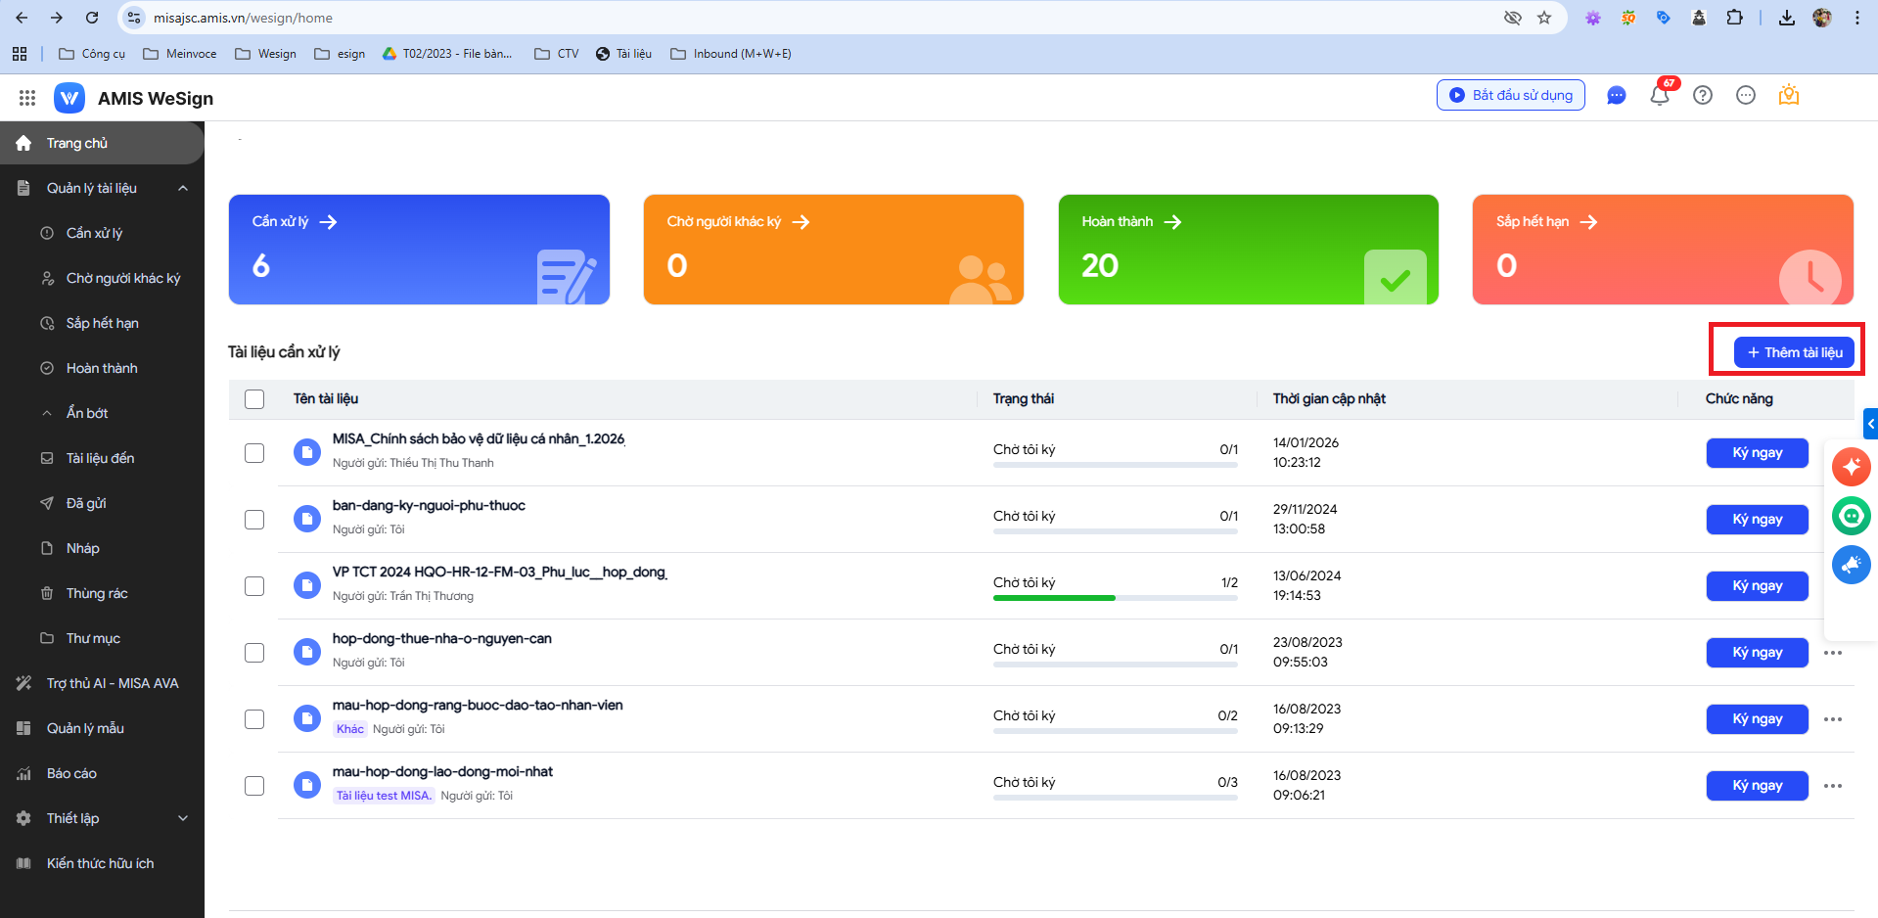Open the app launcher grid icon
This screenshot has height=918, width=1878.
pos(27,98)
